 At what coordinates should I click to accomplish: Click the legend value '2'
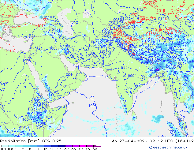[x=23, y=149]
